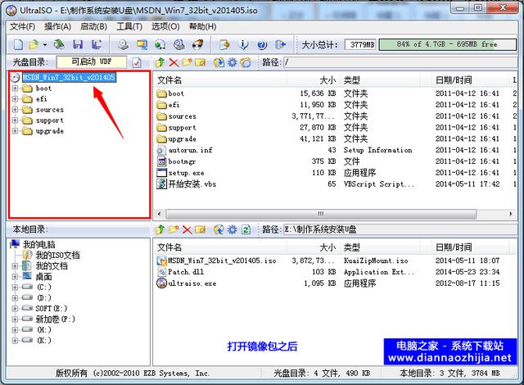Click the extract icon in disc toolbar
Image resolution: width=524 pixels, height=385 pixels.
[x=219, y=62]
